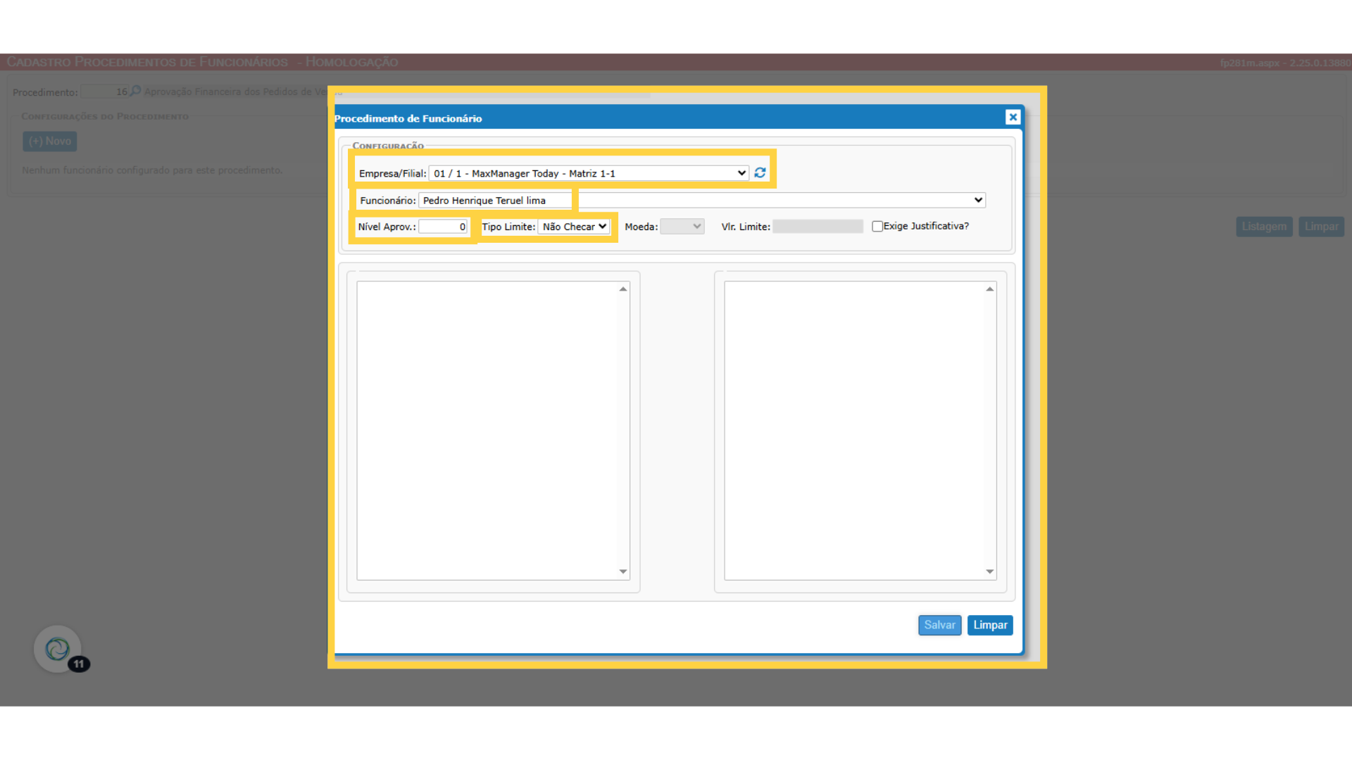Click the Limpar button in the dialog
The height and width of the screenshot is (760, 1352).
click(x=990, y=625)
